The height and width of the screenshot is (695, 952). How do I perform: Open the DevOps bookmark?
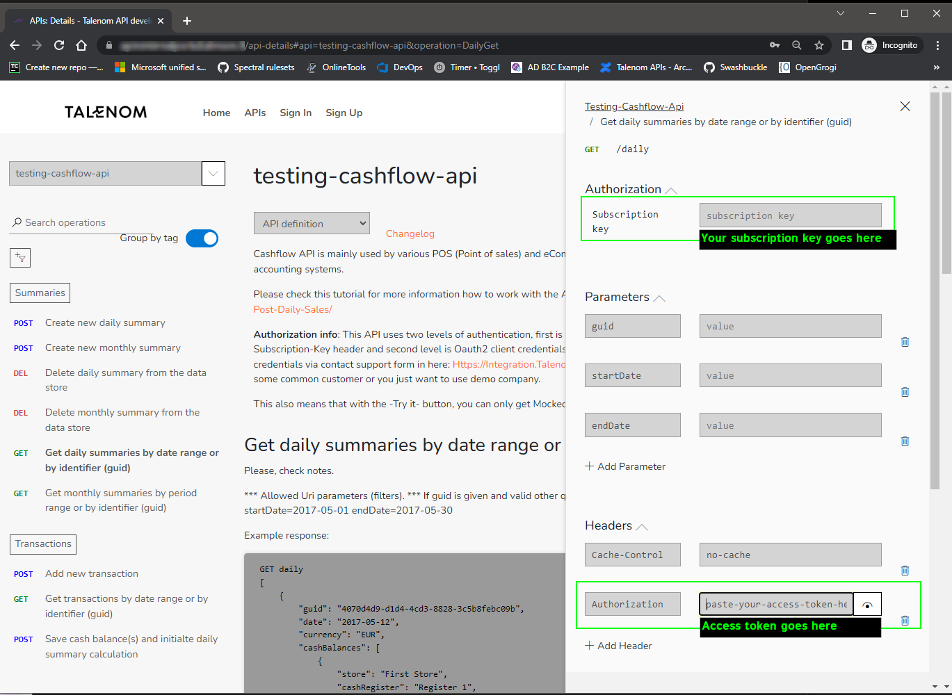400,67
